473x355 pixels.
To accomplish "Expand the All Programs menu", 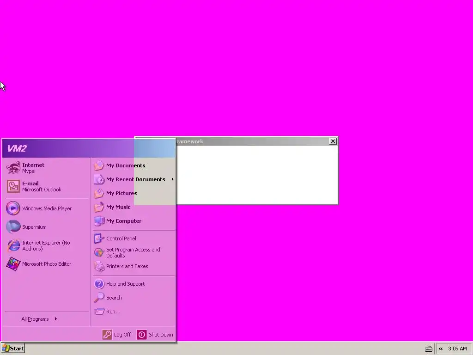I will click(39, 319).
